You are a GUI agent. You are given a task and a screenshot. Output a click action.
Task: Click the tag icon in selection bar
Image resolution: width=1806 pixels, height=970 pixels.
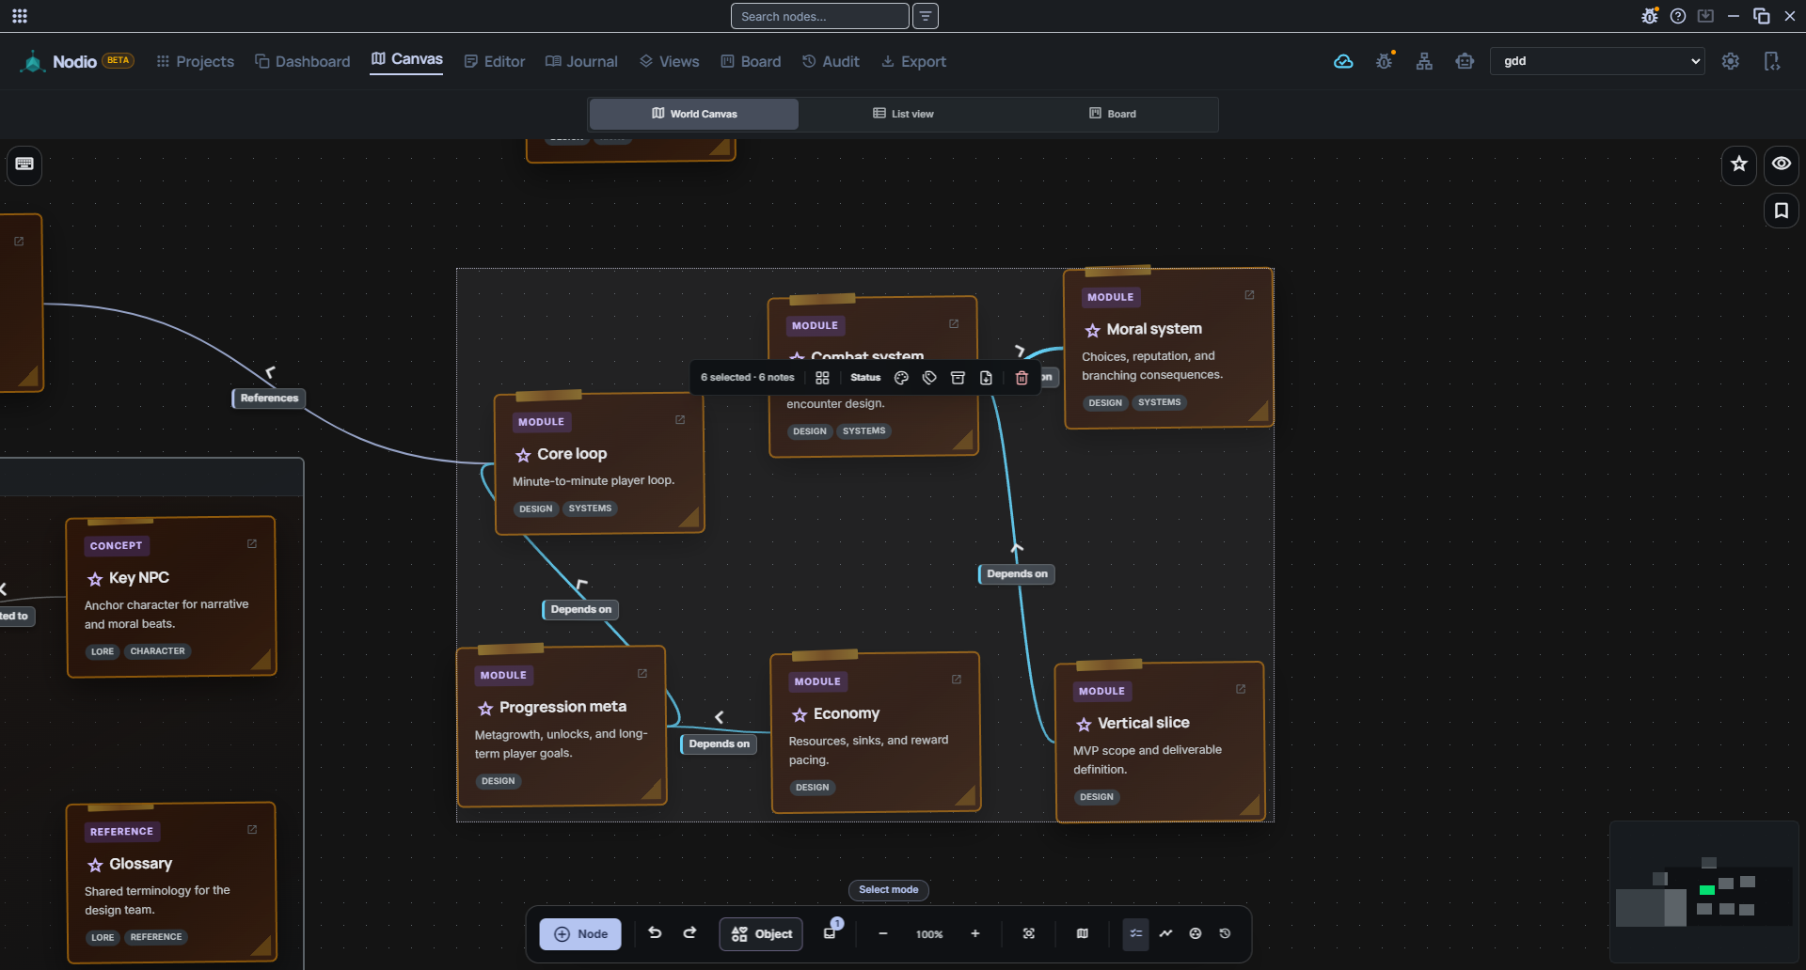pyautogui.click(x=929, y=378)
